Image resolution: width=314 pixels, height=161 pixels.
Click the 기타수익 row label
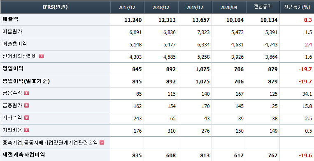[x=12, y=117]
